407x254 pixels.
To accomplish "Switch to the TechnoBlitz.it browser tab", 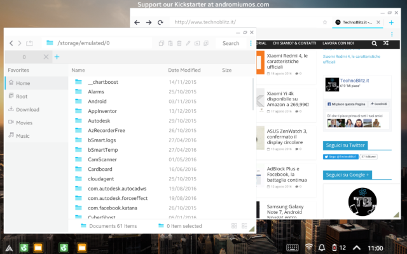I will [x=357, y=22].
